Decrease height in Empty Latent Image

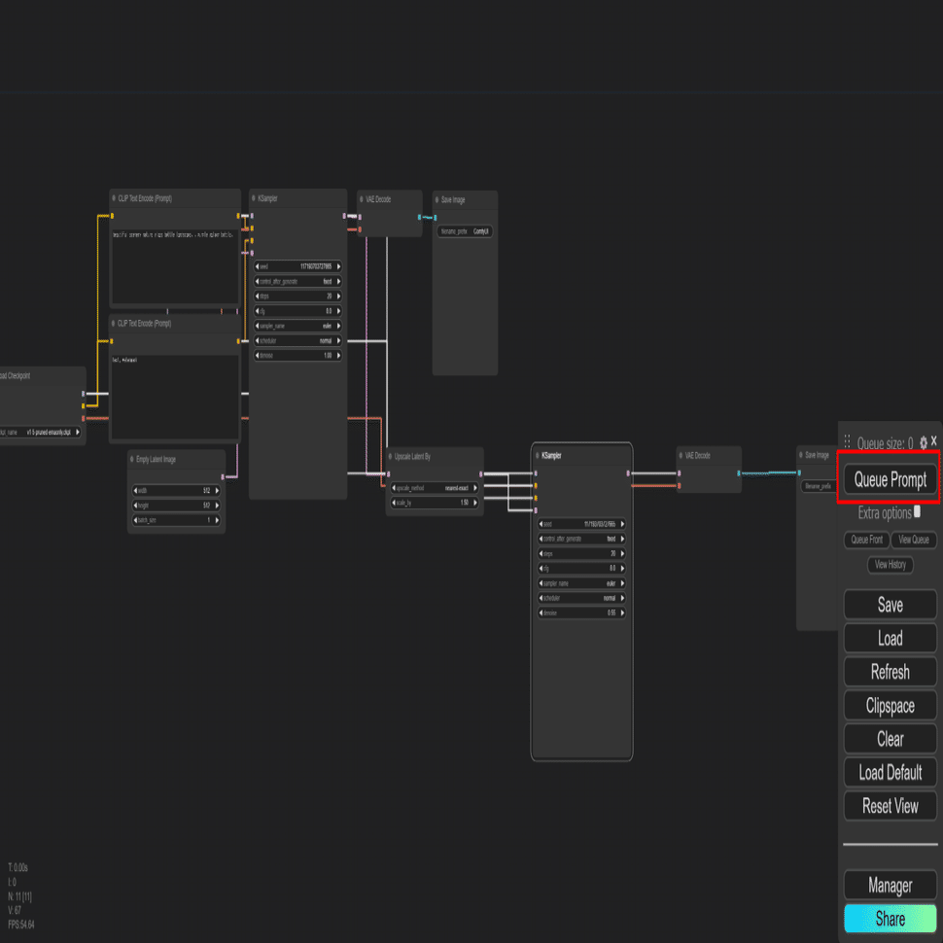135,506
